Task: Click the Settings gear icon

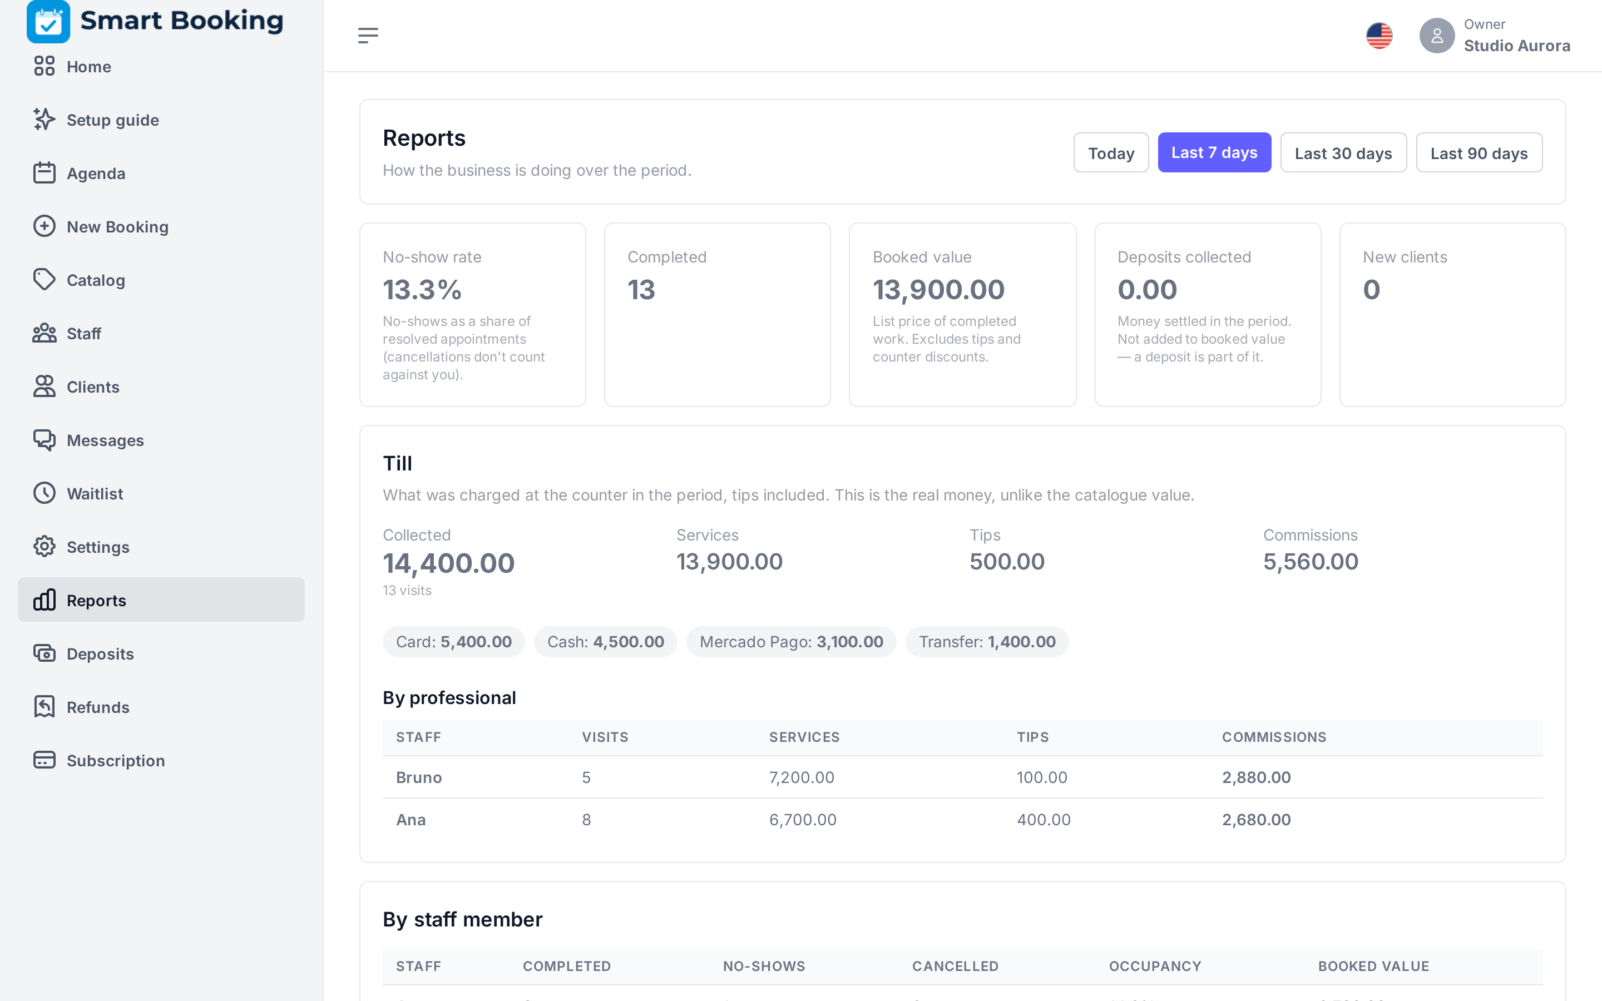Action: [44, 547]
